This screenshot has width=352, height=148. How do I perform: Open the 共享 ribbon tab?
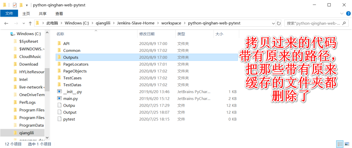click(43, 13)
